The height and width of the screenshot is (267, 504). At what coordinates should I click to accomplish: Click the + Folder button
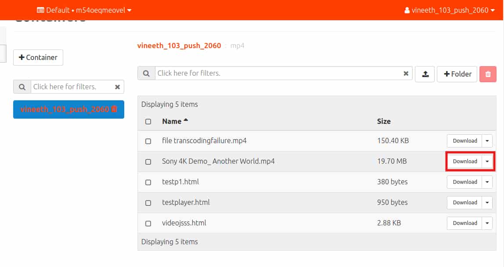pos(457,74)
